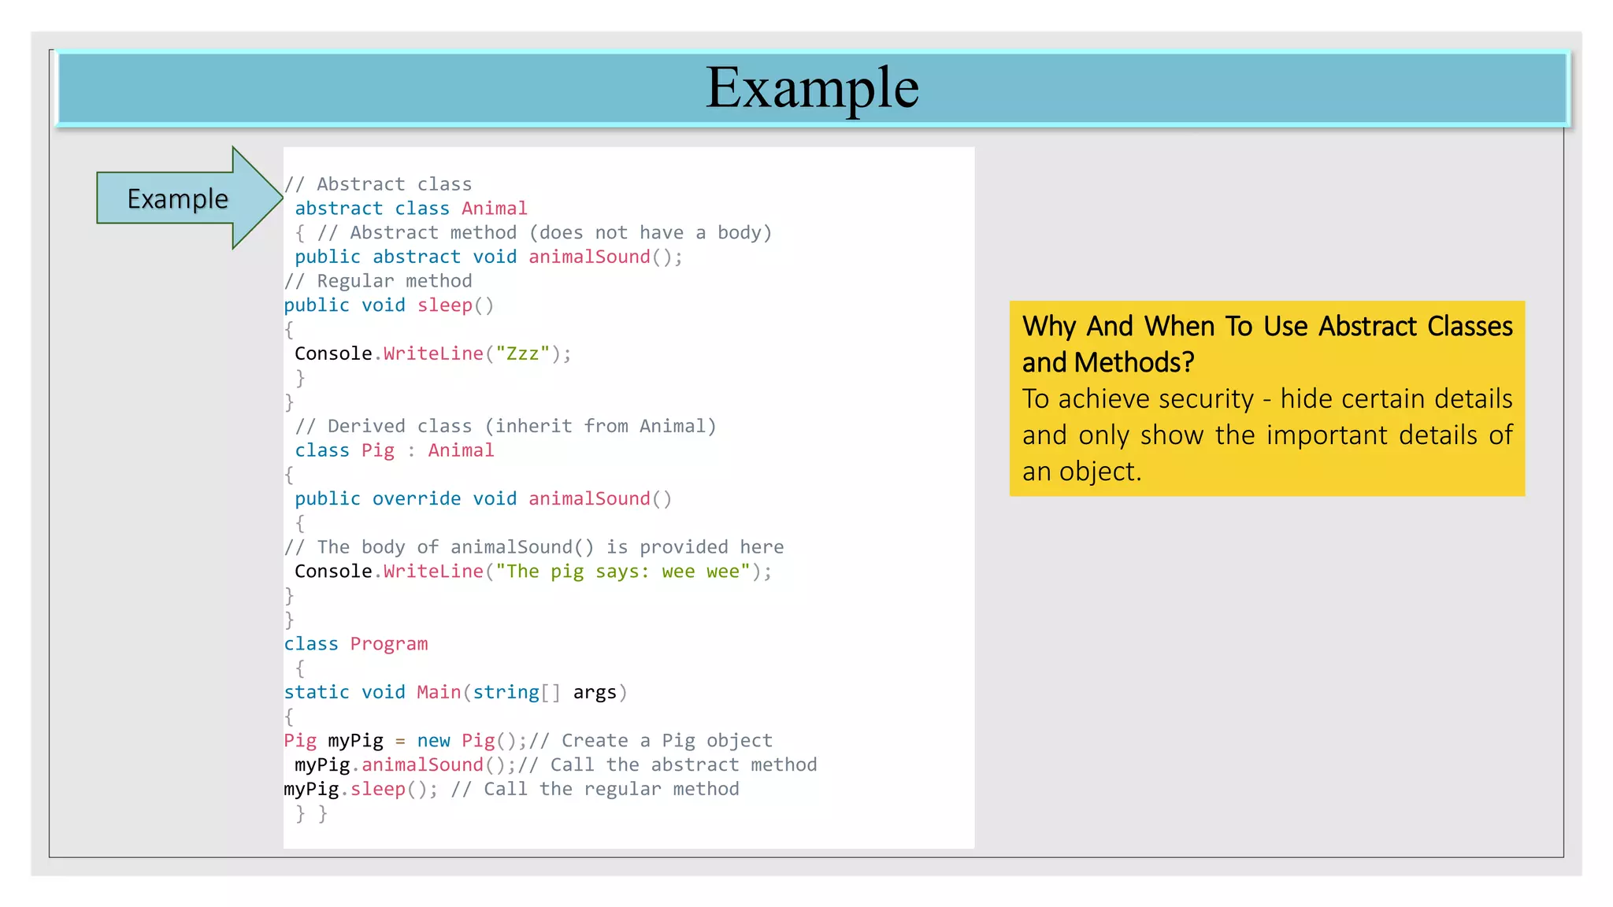Click the '// Regular method' comment
Viewport: 1613px width, 907px height.
[378, 281]
